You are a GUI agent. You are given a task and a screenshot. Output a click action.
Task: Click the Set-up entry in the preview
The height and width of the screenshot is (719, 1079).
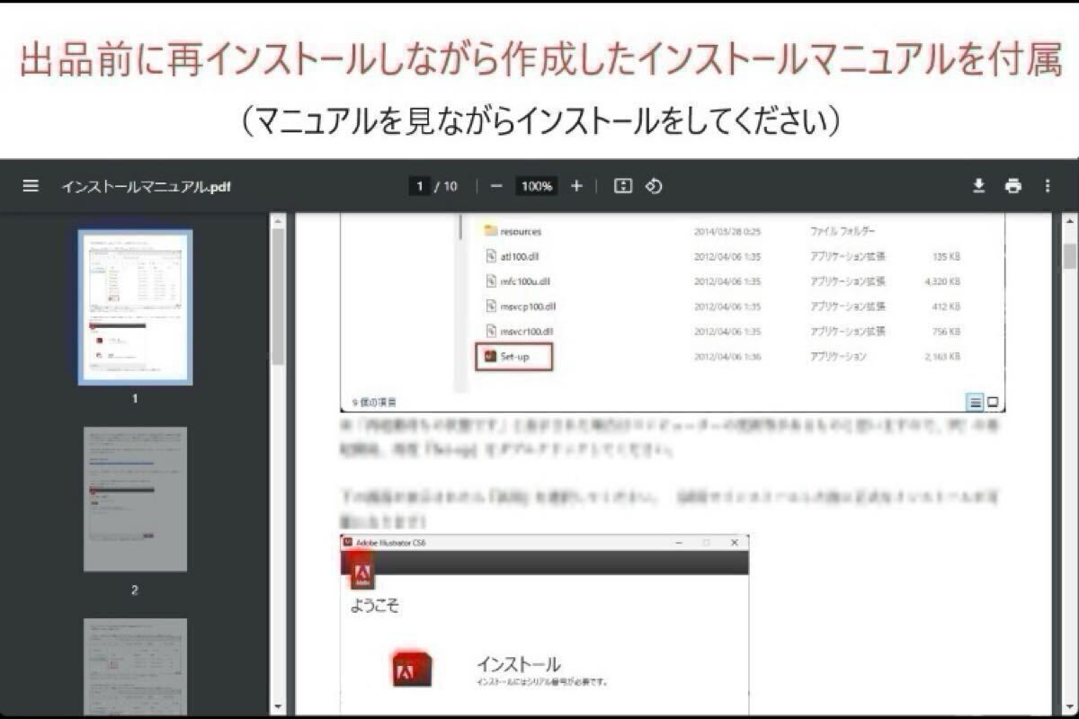[x=513, y=356]
